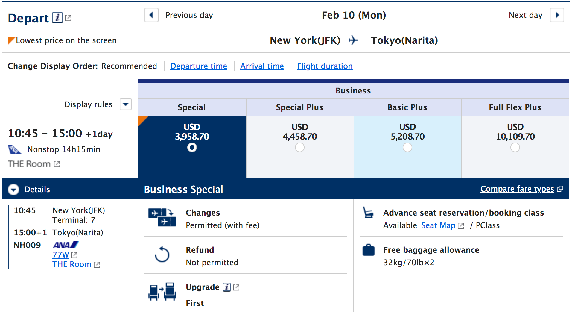Image resolution: width=575 pixels, height=312 pixels.
Task: Sort flights by Flight duration
Action: [325, 66]
